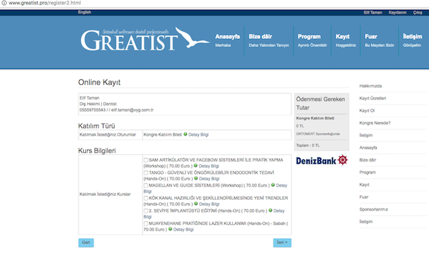
Task: Open Sponsorlarımız in the sidebar
Action: pyautogui.click(x=374, y=209)
